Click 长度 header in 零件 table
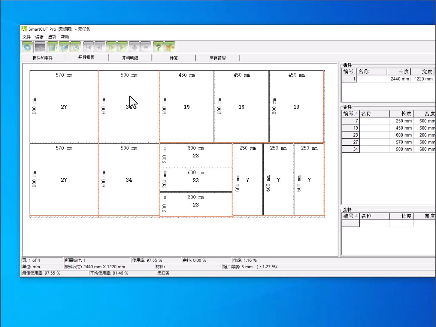This screenshot has width=436, height=327. pyautogui.click(x=401, y=114)
